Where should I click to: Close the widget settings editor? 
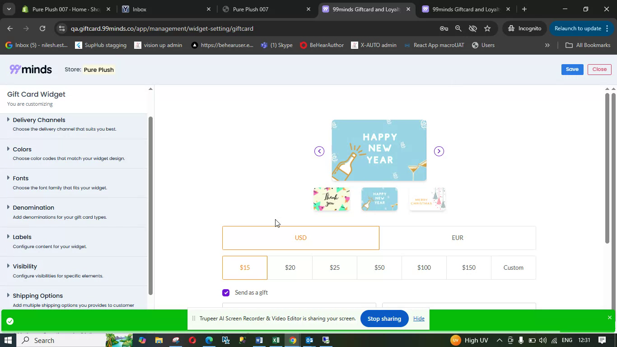point(599,69)
